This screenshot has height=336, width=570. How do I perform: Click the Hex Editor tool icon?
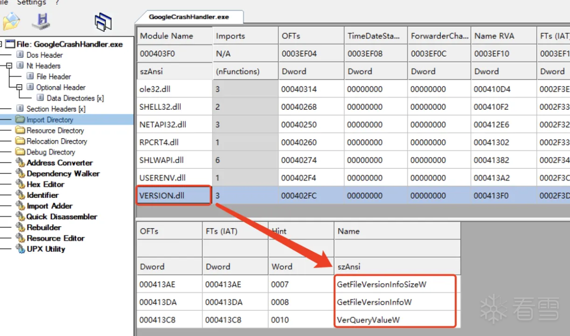click(20, 184)
